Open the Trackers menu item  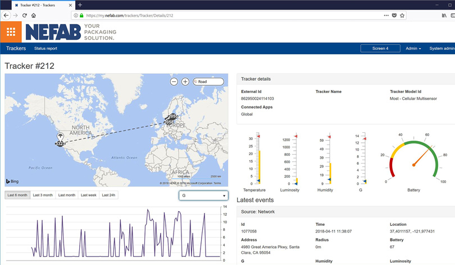(x=16, y=49)
